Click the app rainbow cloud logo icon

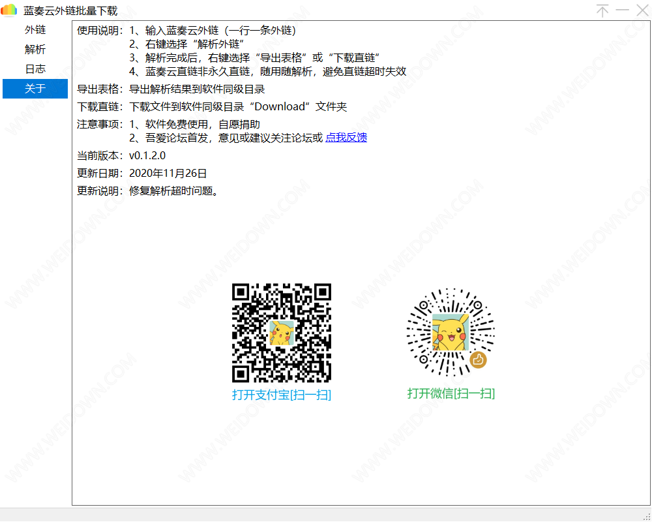point(8,10)
